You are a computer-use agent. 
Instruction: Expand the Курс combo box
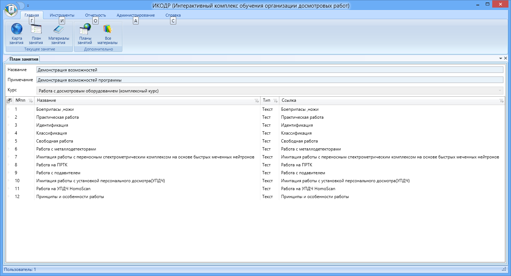(x=500, y=91)
